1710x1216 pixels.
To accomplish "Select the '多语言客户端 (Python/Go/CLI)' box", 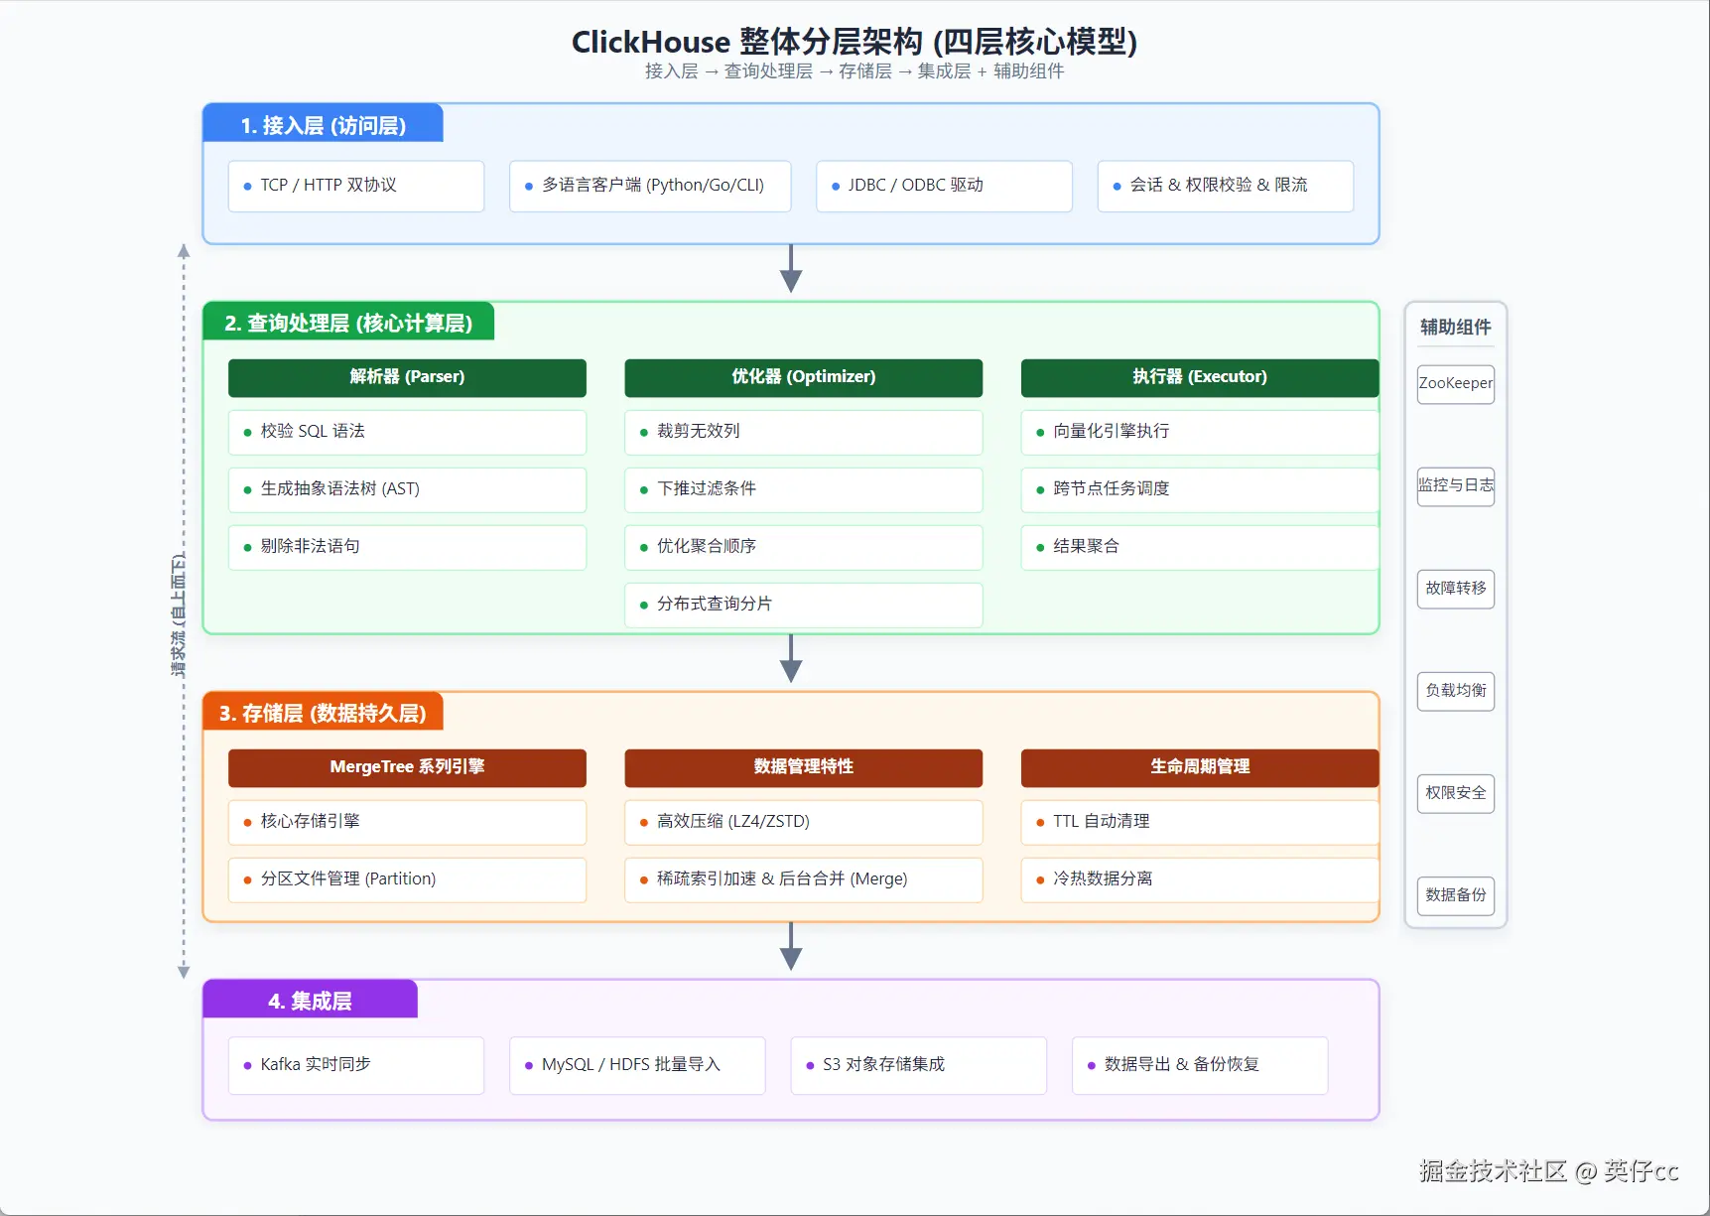I will click(650, 186).
